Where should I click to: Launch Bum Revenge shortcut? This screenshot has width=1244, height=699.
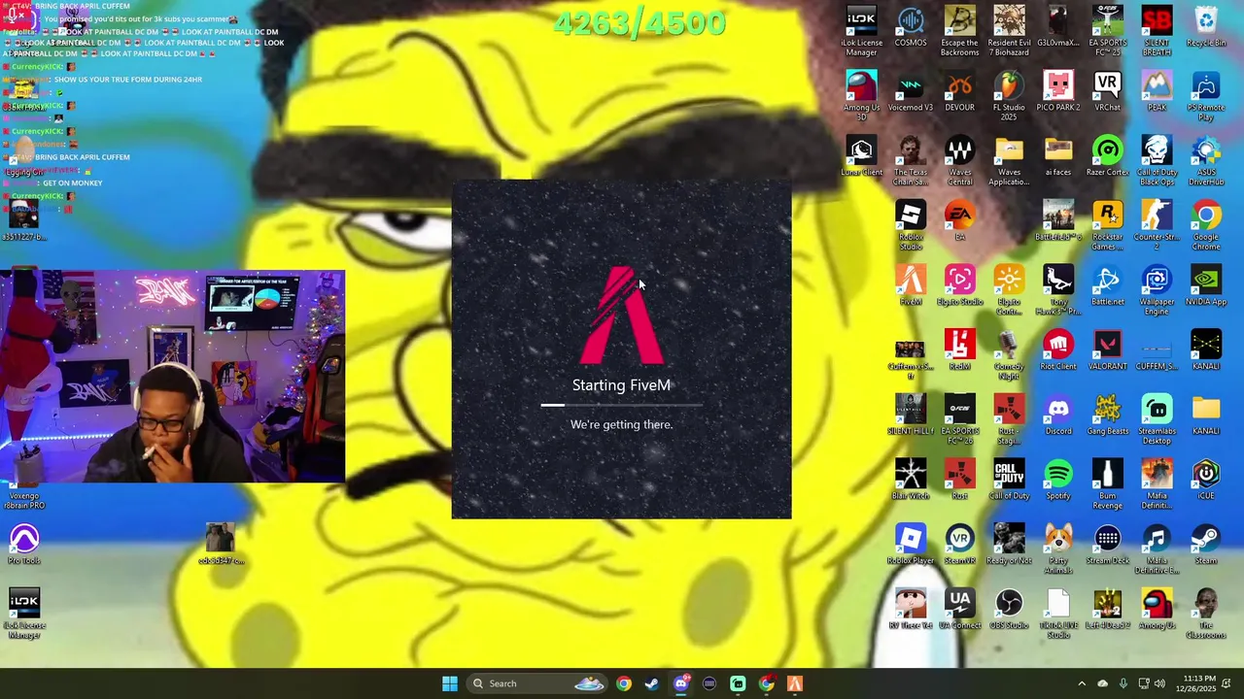click(1107, 484)
